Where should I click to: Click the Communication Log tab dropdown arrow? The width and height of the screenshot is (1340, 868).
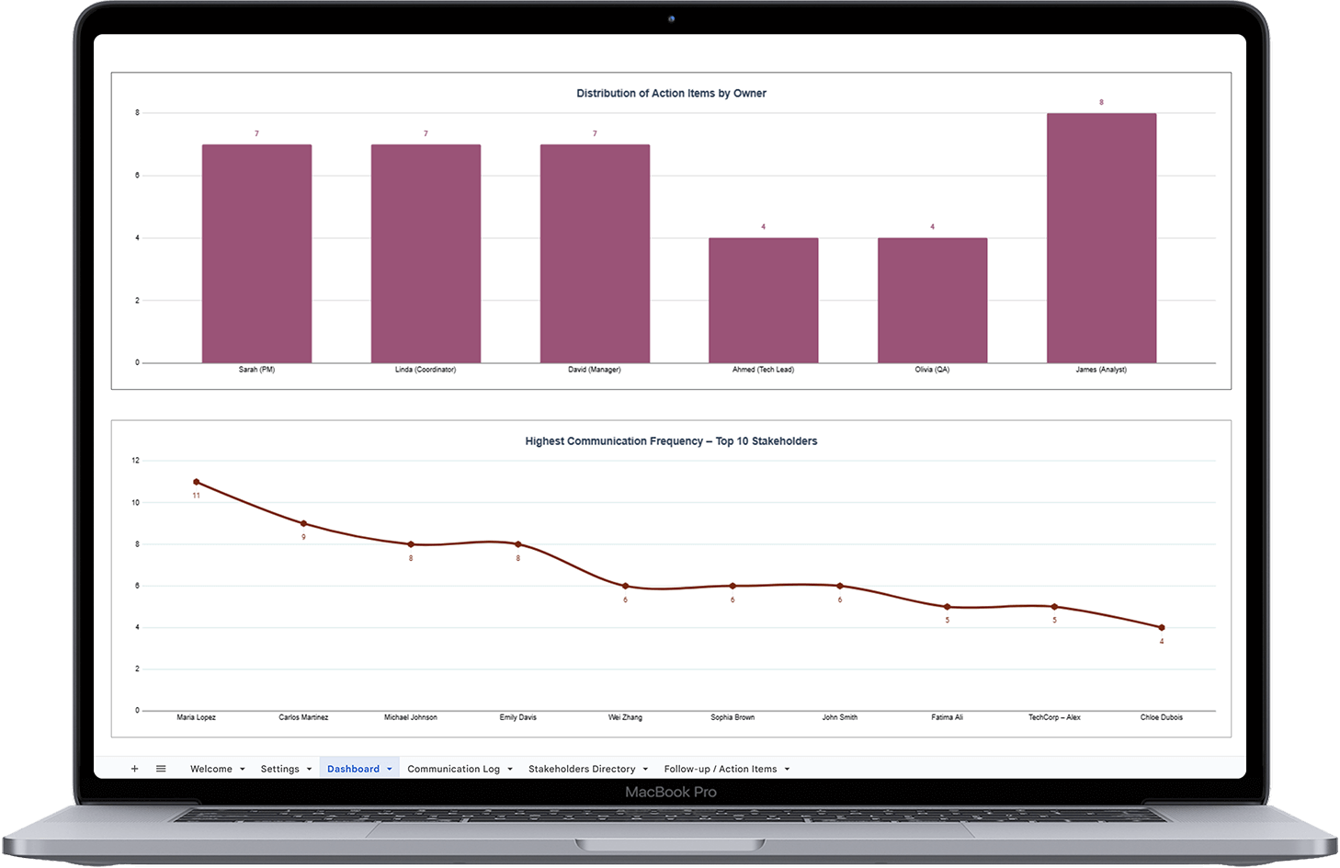(x=510, y=769)
